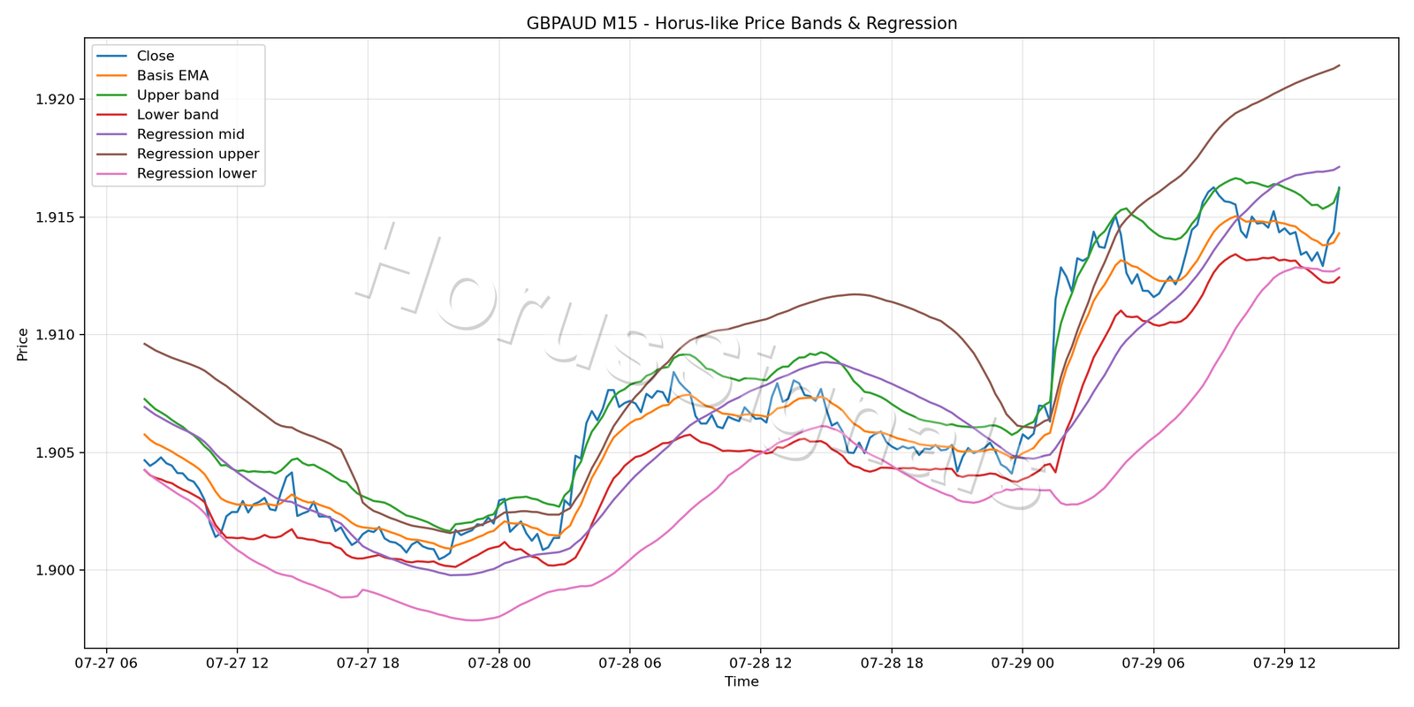Click the 07-28 18 x-axis tick label

pyautogui.click(x=891, y=663)
